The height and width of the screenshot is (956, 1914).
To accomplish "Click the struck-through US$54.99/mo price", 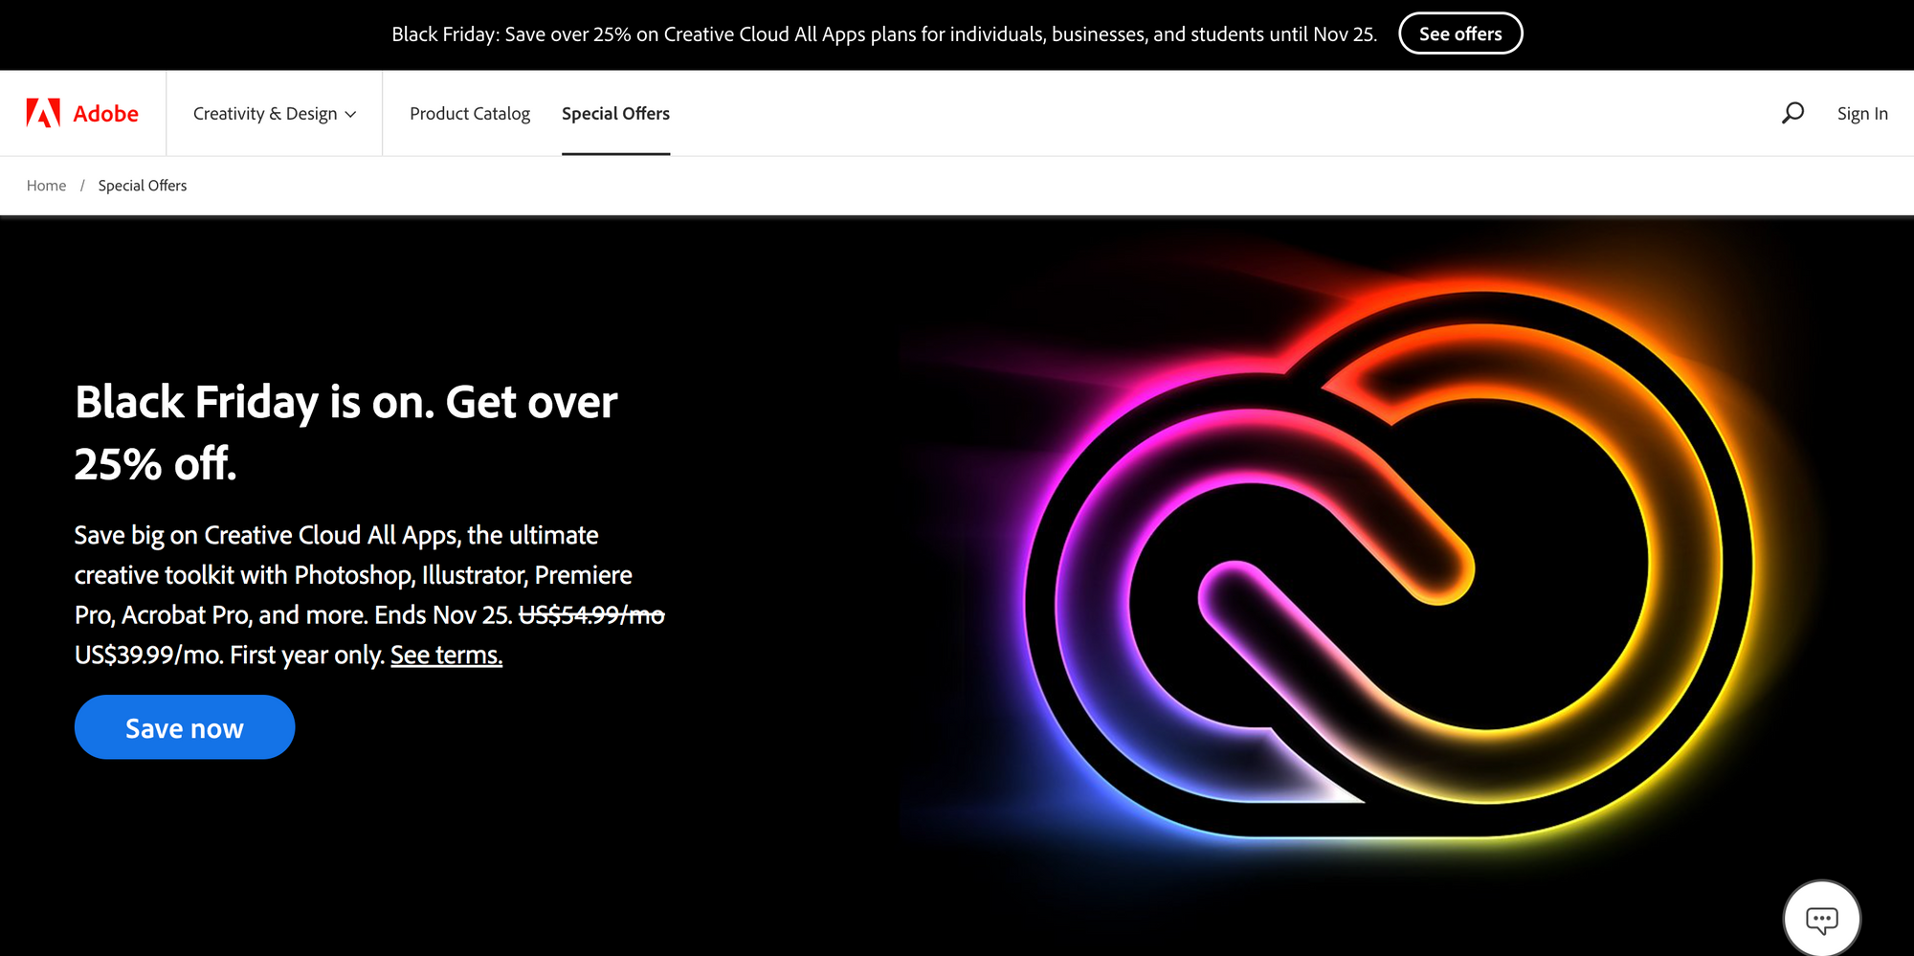I will pos(591,615).
